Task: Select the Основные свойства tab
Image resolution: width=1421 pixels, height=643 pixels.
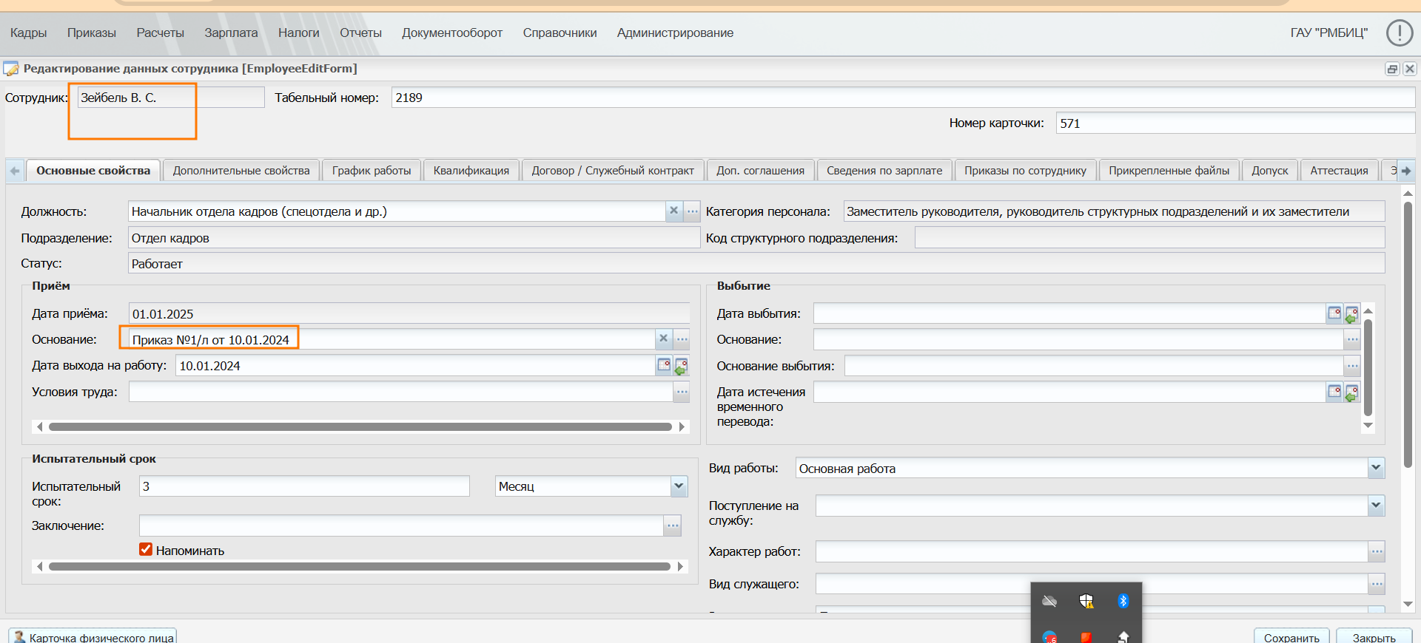Action: pos(93,170)
